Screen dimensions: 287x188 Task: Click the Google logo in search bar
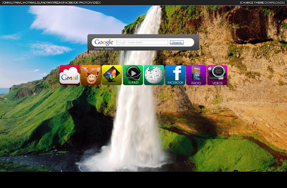104,42
